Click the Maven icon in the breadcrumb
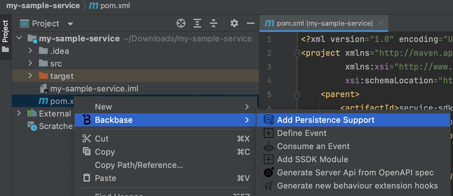The image size is (453, 196). pos(94,6)
